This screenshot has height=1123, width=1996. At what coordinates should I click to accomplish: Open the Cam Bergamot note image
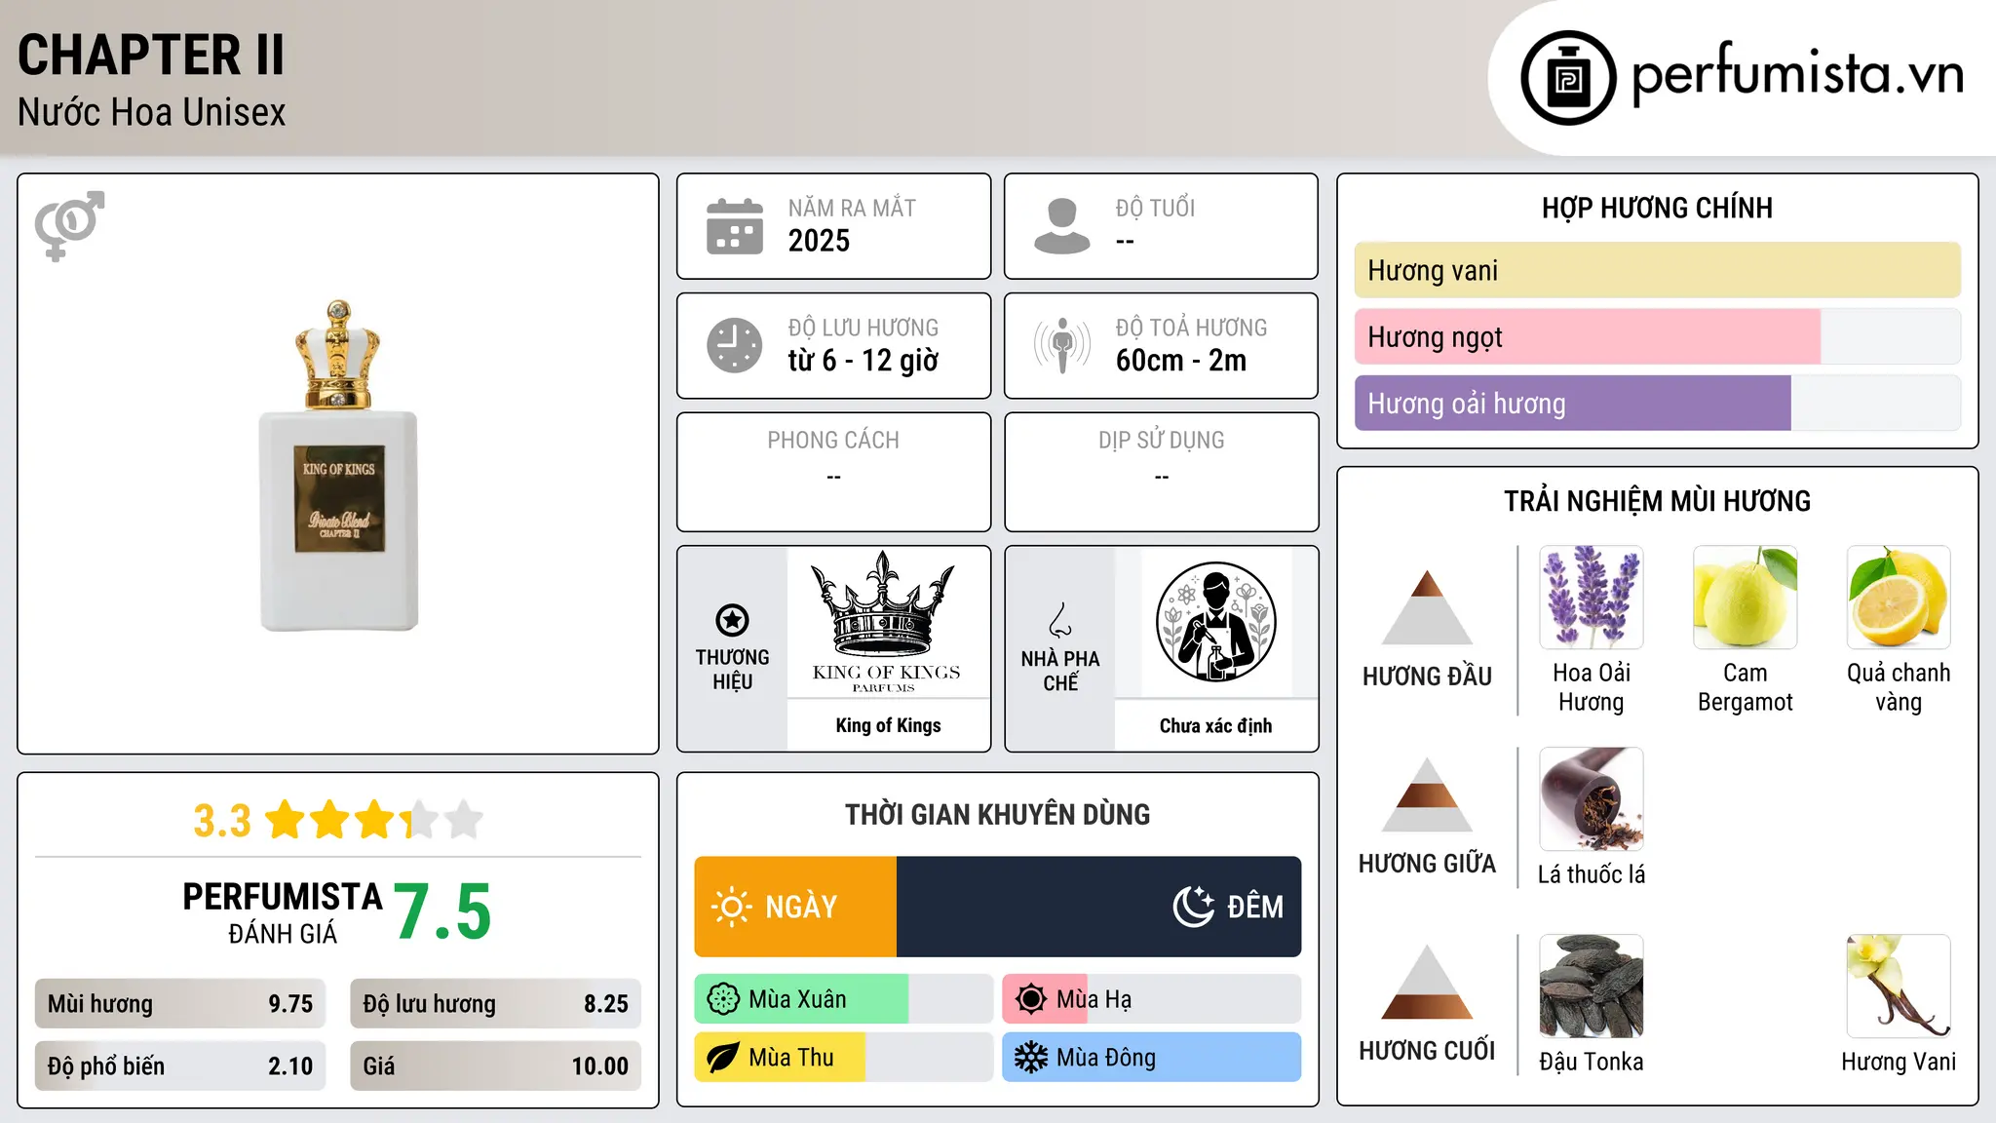(x=1745, y=598)
